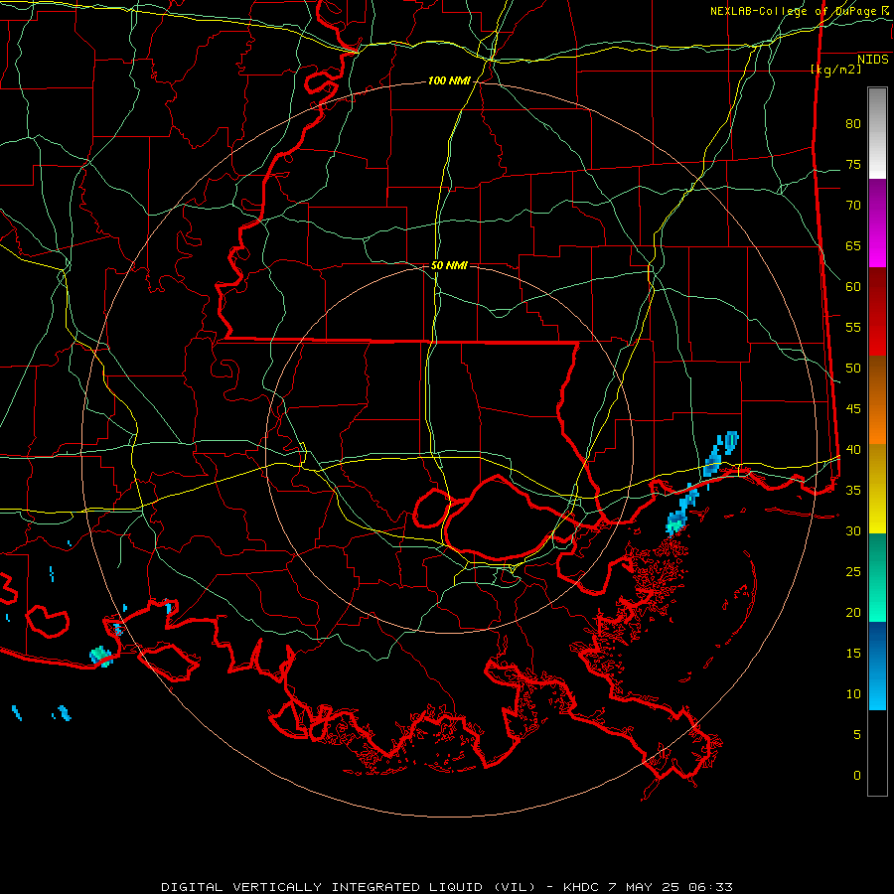The image size is (894, 894).
Task: Click the 75 value on the colorbar scale
Action: coord(853,165)
